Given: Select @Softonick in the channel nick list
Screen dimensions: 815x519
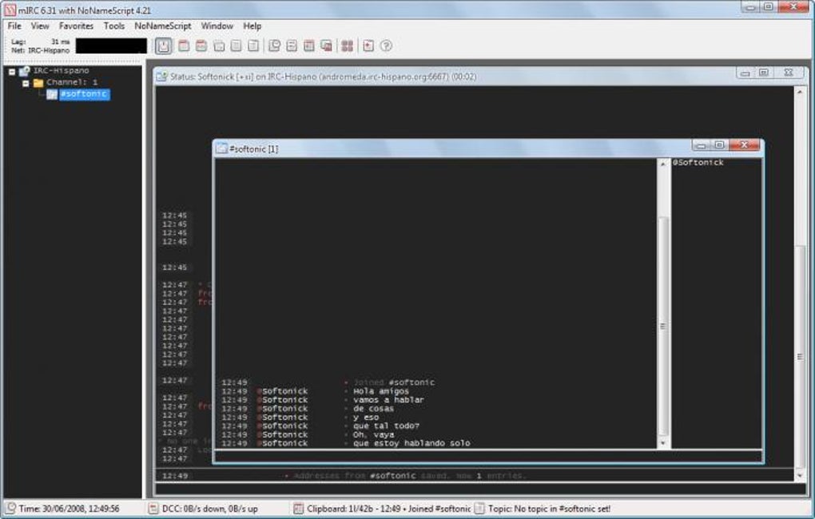Looking at the screenshot, I should 698,163.
